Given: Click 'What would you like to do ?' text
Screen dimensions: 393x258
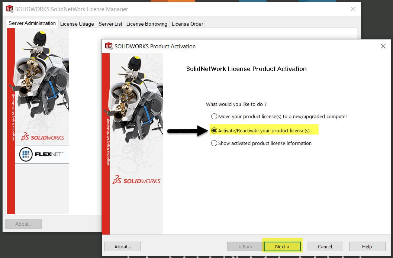Looking at the screenshot, I should click(236, 104).
